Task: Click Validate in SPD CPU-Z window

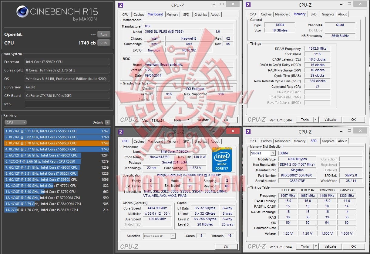Action: tap(330, 246)
